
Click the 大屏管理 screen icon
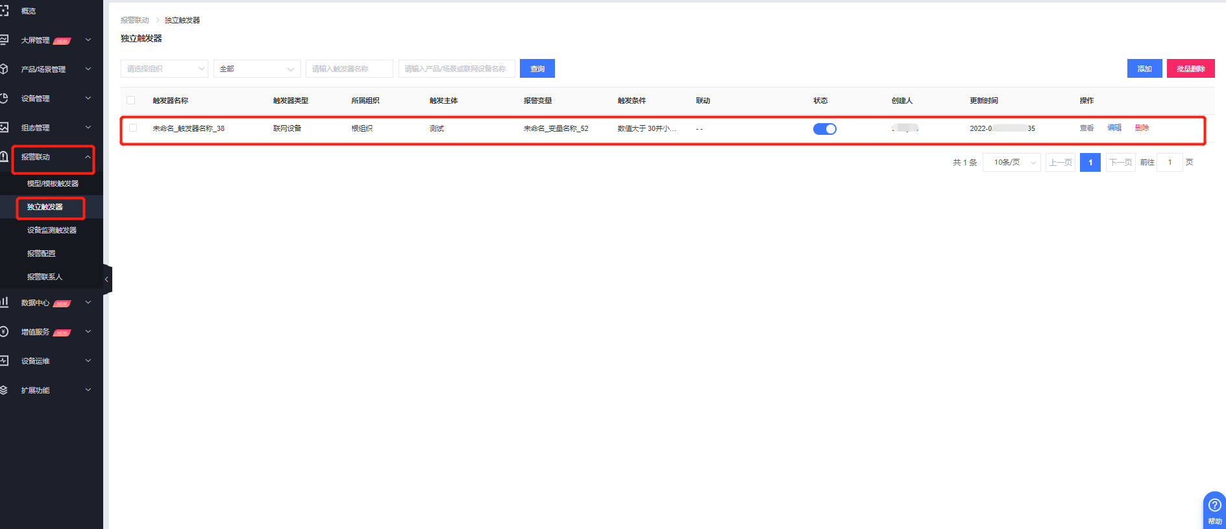pos(4,40)
